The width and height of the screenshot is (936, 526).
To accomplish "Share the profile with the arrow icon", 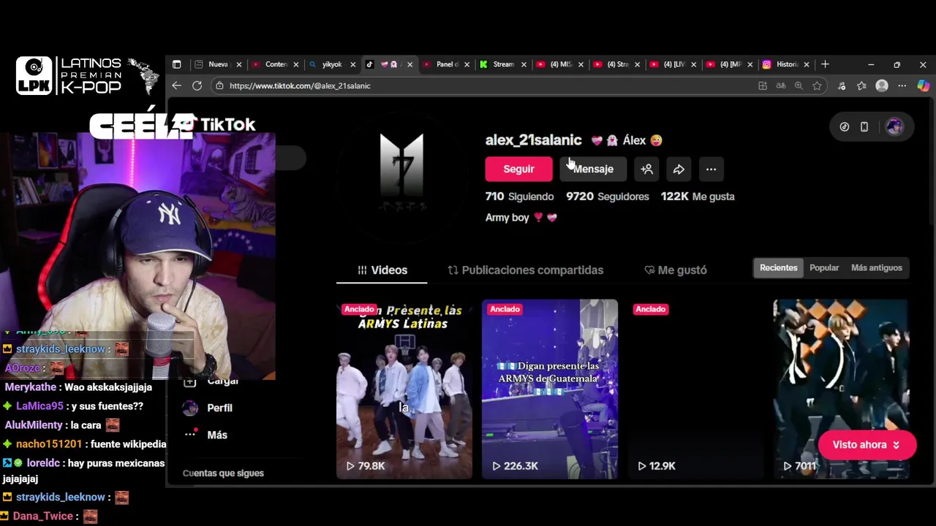I will [679, 169].
